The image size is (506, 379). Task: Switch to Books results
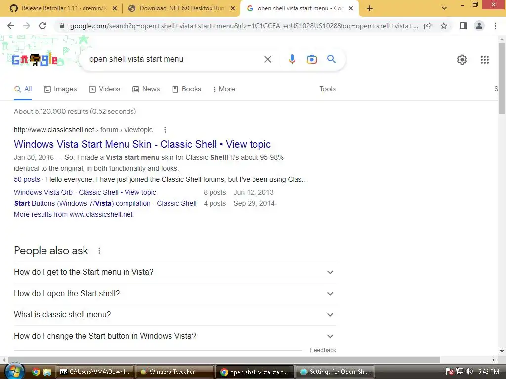(x=186, y=89)
